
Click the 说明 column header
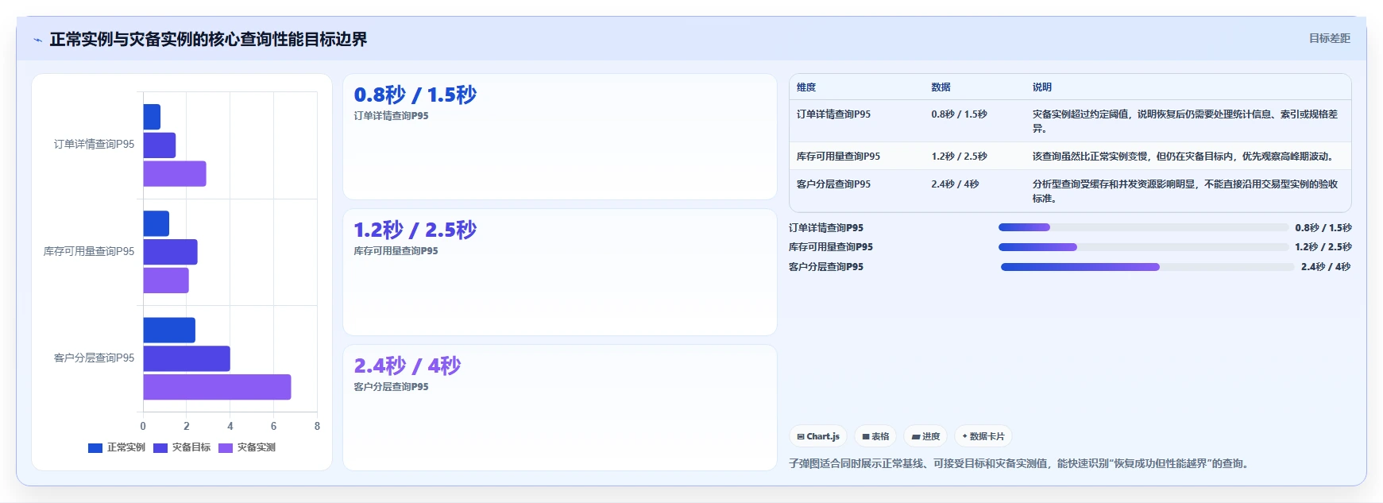(x=1042, y=87)
